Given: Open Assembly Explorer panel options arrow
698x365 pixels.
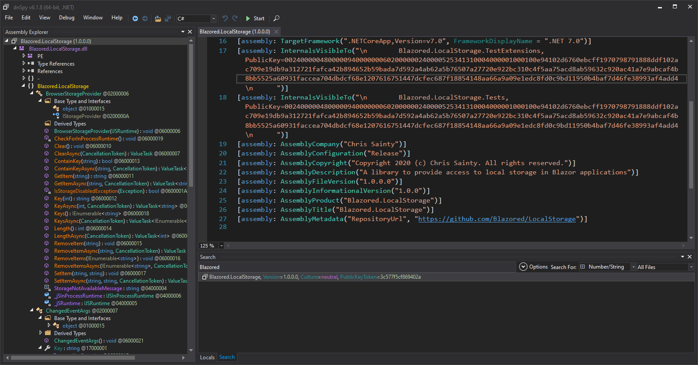Looking at the screenshot, I should pyautogui.click(x=183, y=32).
